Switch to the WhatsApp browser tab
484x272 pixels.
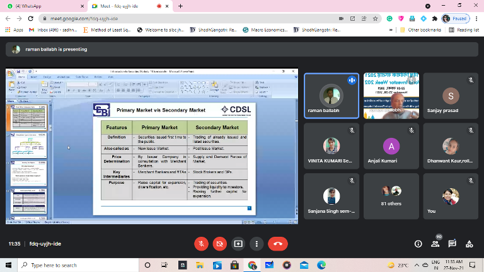coord(45,6)
